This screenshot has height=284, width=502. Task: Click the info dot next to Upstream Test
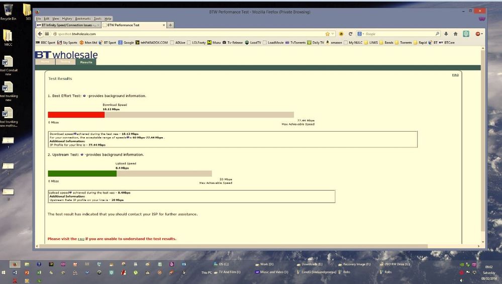click(x=82, y=155)
